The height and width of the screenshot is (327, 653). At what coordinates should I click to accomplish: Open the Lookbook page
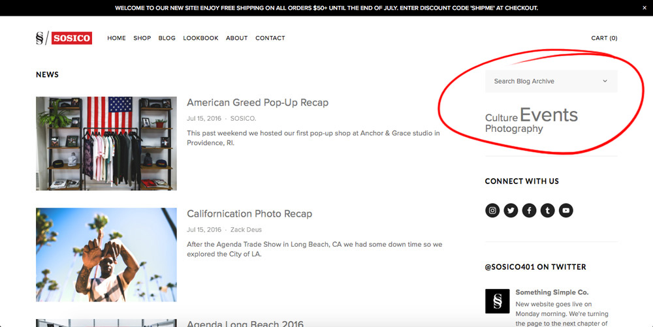[200, 38]
